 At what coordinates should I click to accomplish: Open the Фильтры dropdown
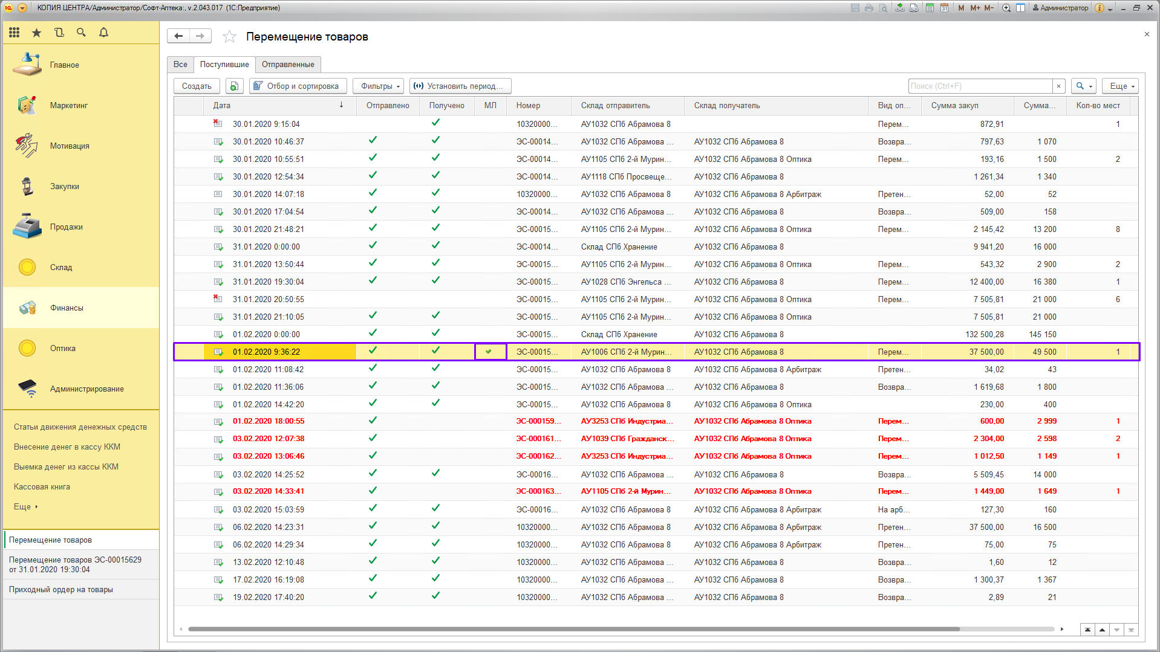tap(380, 86)
